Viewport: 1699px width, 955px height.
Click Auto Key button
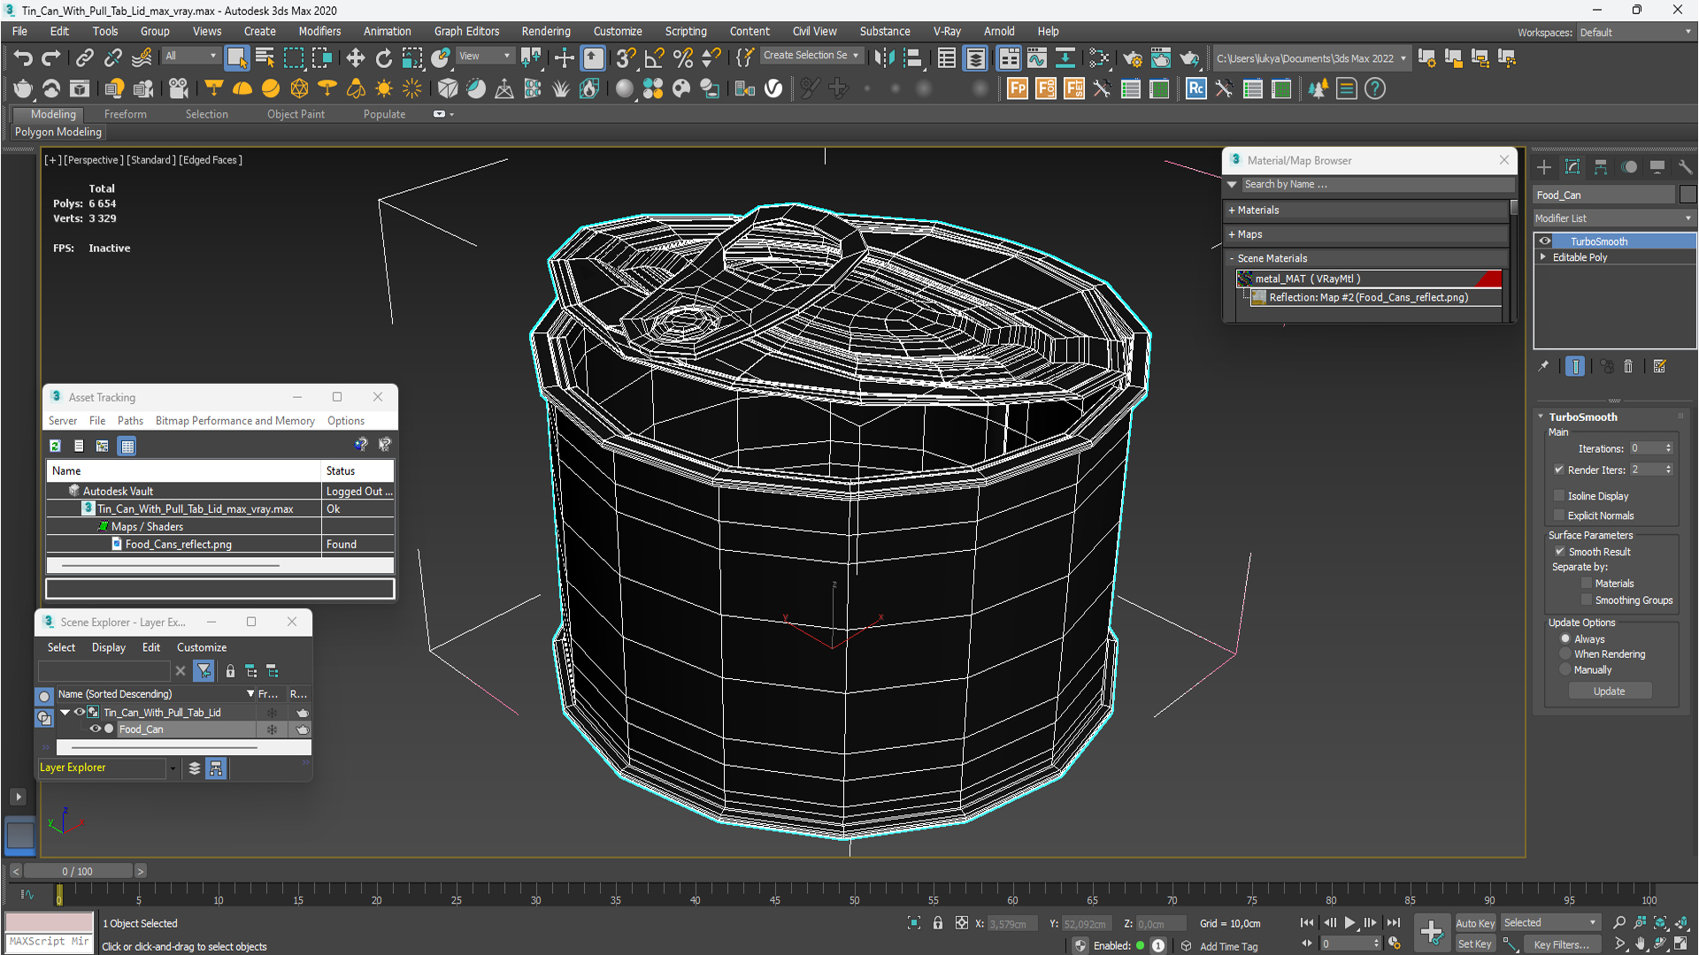[1475, 923]
